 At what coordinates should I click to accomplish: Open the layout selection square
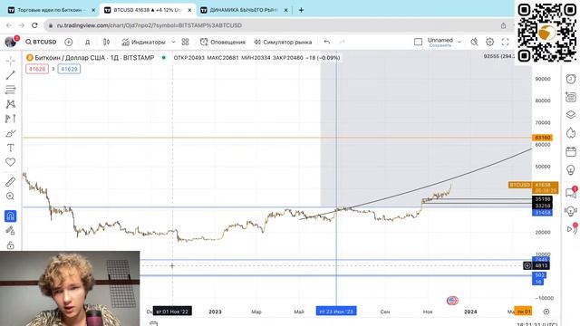click(x=418, y=43)
